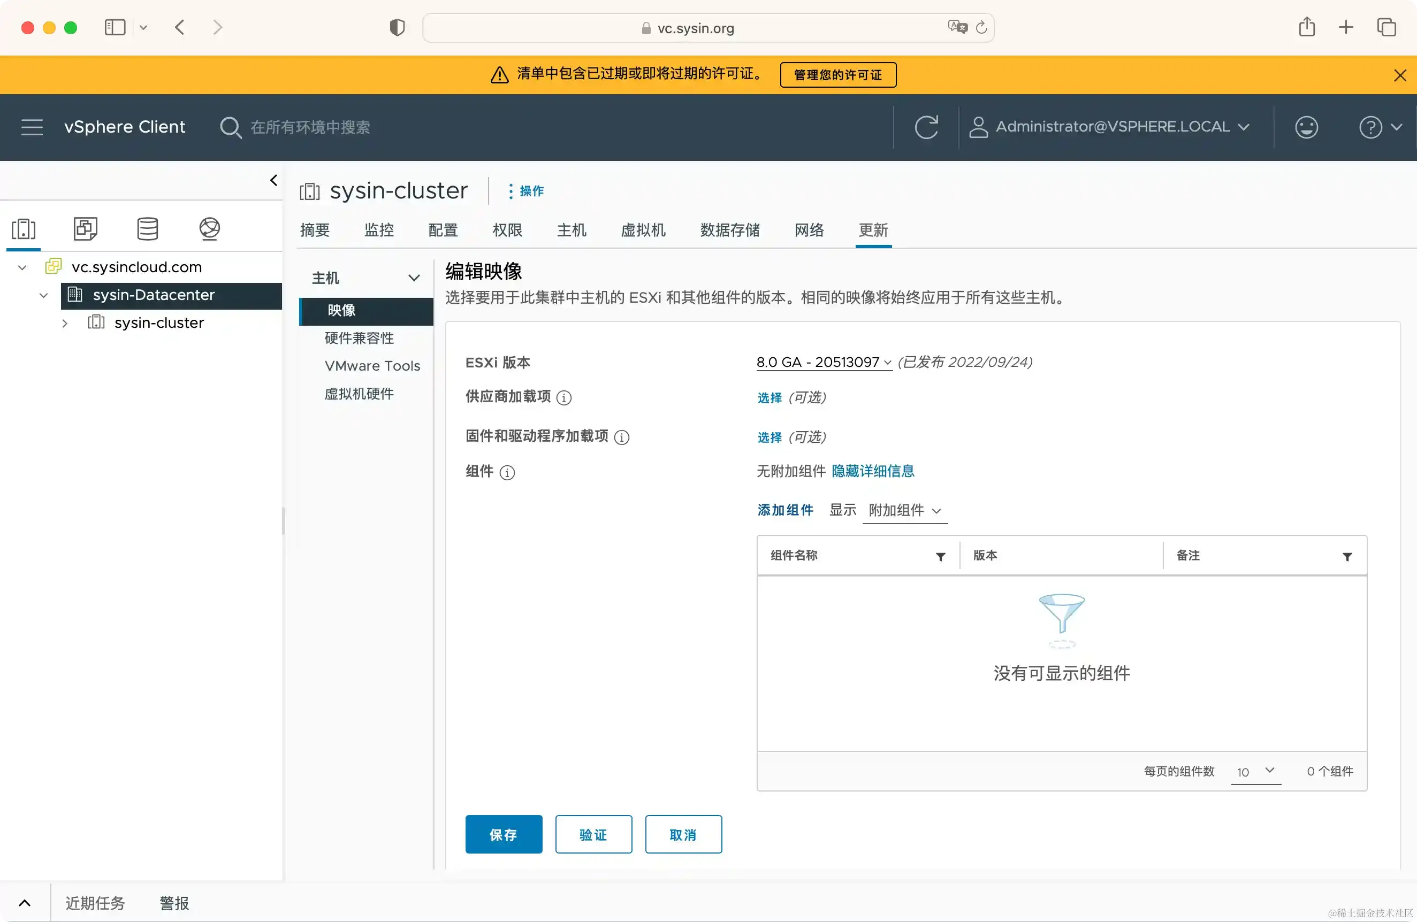Viewport: 1417px width, 922px height.
Task: Select 硬件兼容性 in side menu
Action: [x=359, y=338]
